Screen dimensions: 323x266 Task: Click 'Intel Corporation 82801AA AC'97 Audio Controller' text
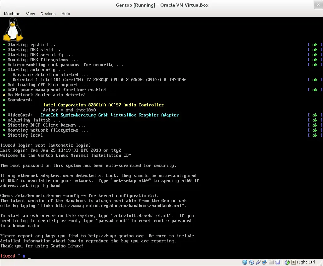coord(103,105)
